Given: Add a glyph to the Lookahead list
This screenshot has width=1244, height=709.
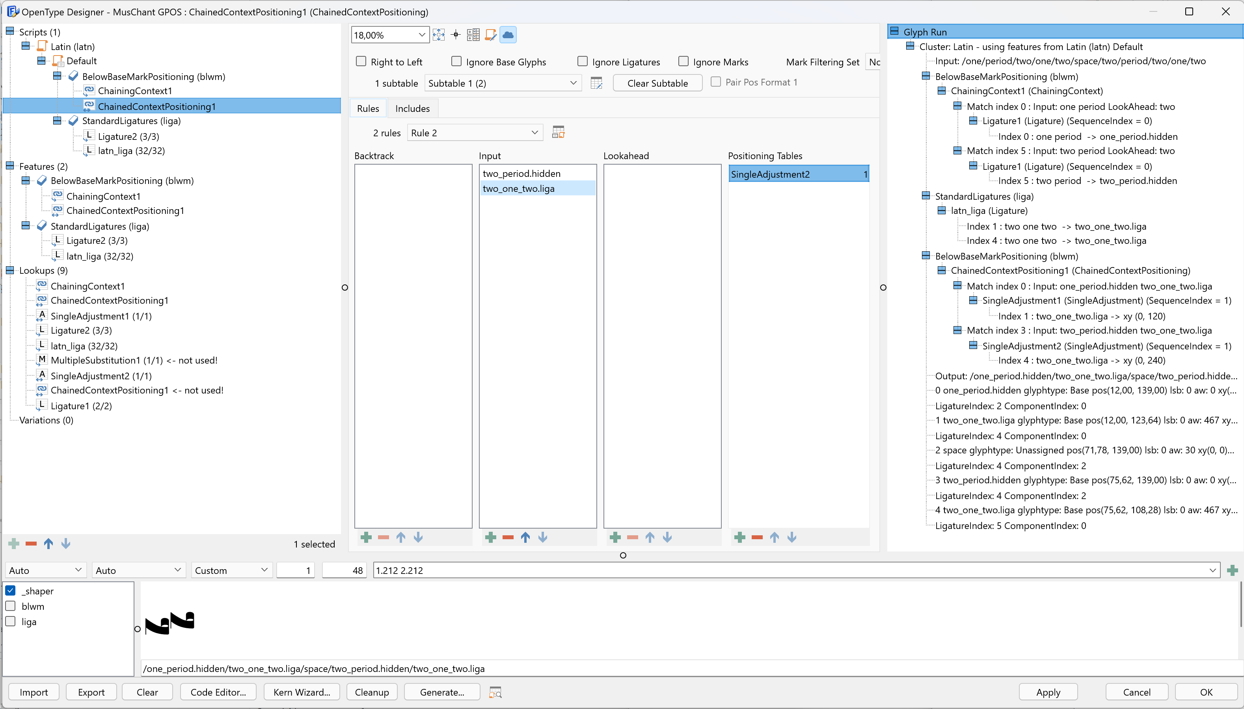Looking at the screenshot, I should tap(615, 537).
